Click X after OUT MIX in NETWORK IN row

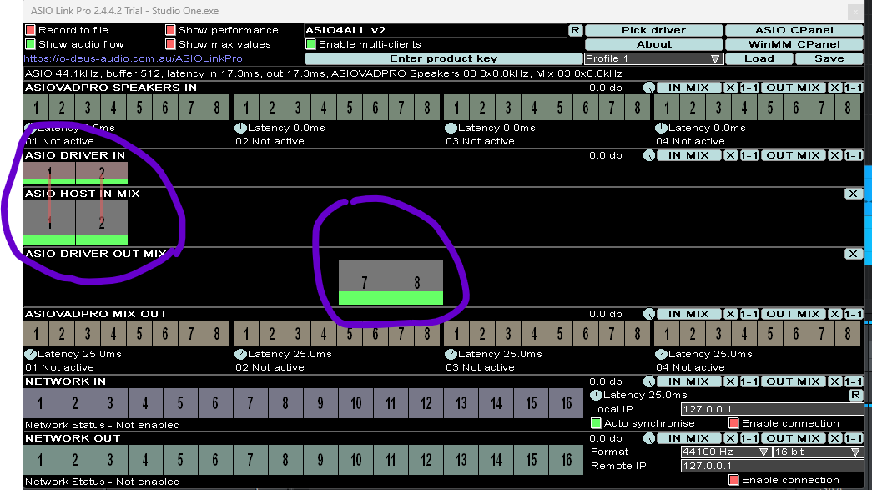[834, 382]
